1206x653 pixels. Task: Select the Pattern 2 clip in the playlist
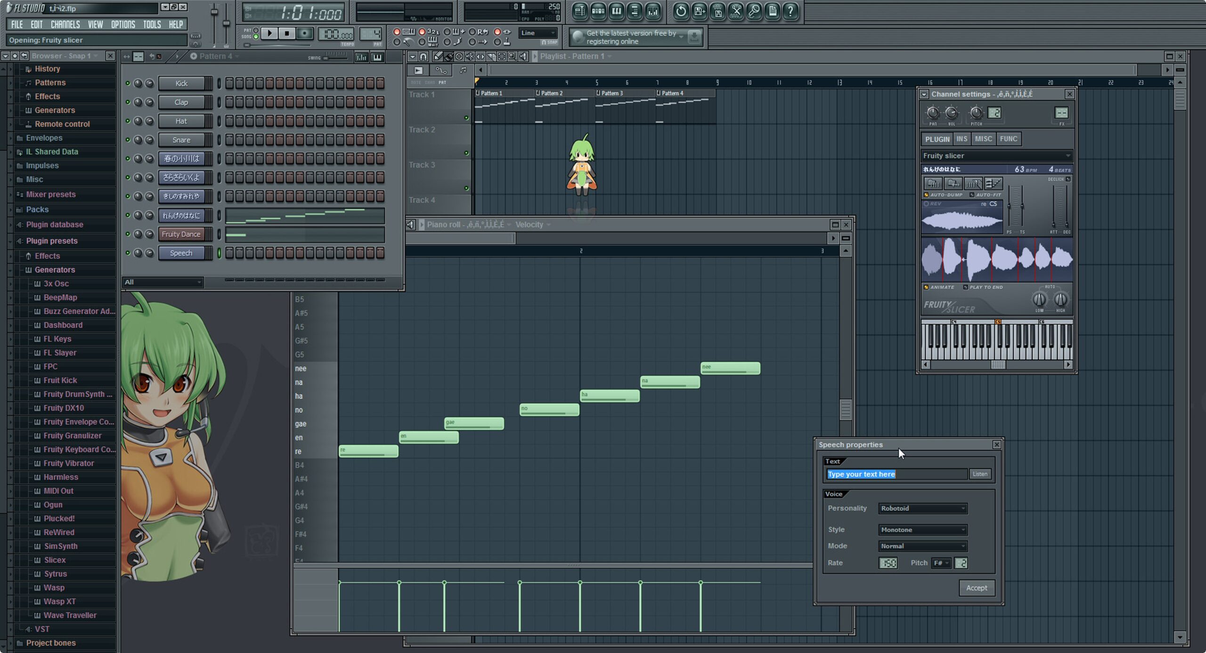[x=565, y=106]
